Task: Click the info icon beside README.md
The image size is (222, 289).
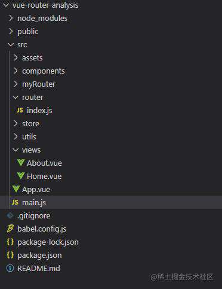Action: pos(10,268)
